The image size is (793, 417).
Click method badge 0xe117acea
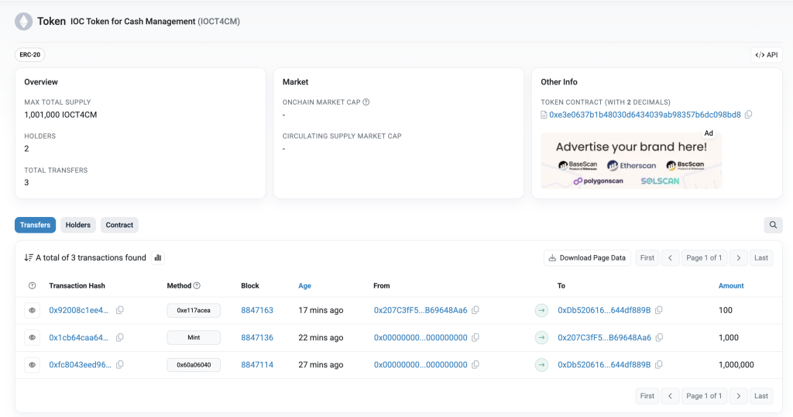194,310
